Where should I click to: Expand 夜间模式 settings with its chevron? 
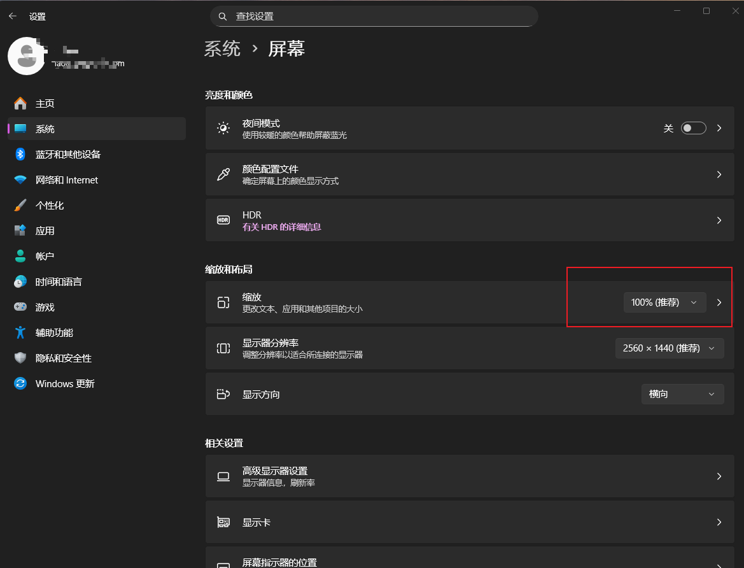pos(719,128)
